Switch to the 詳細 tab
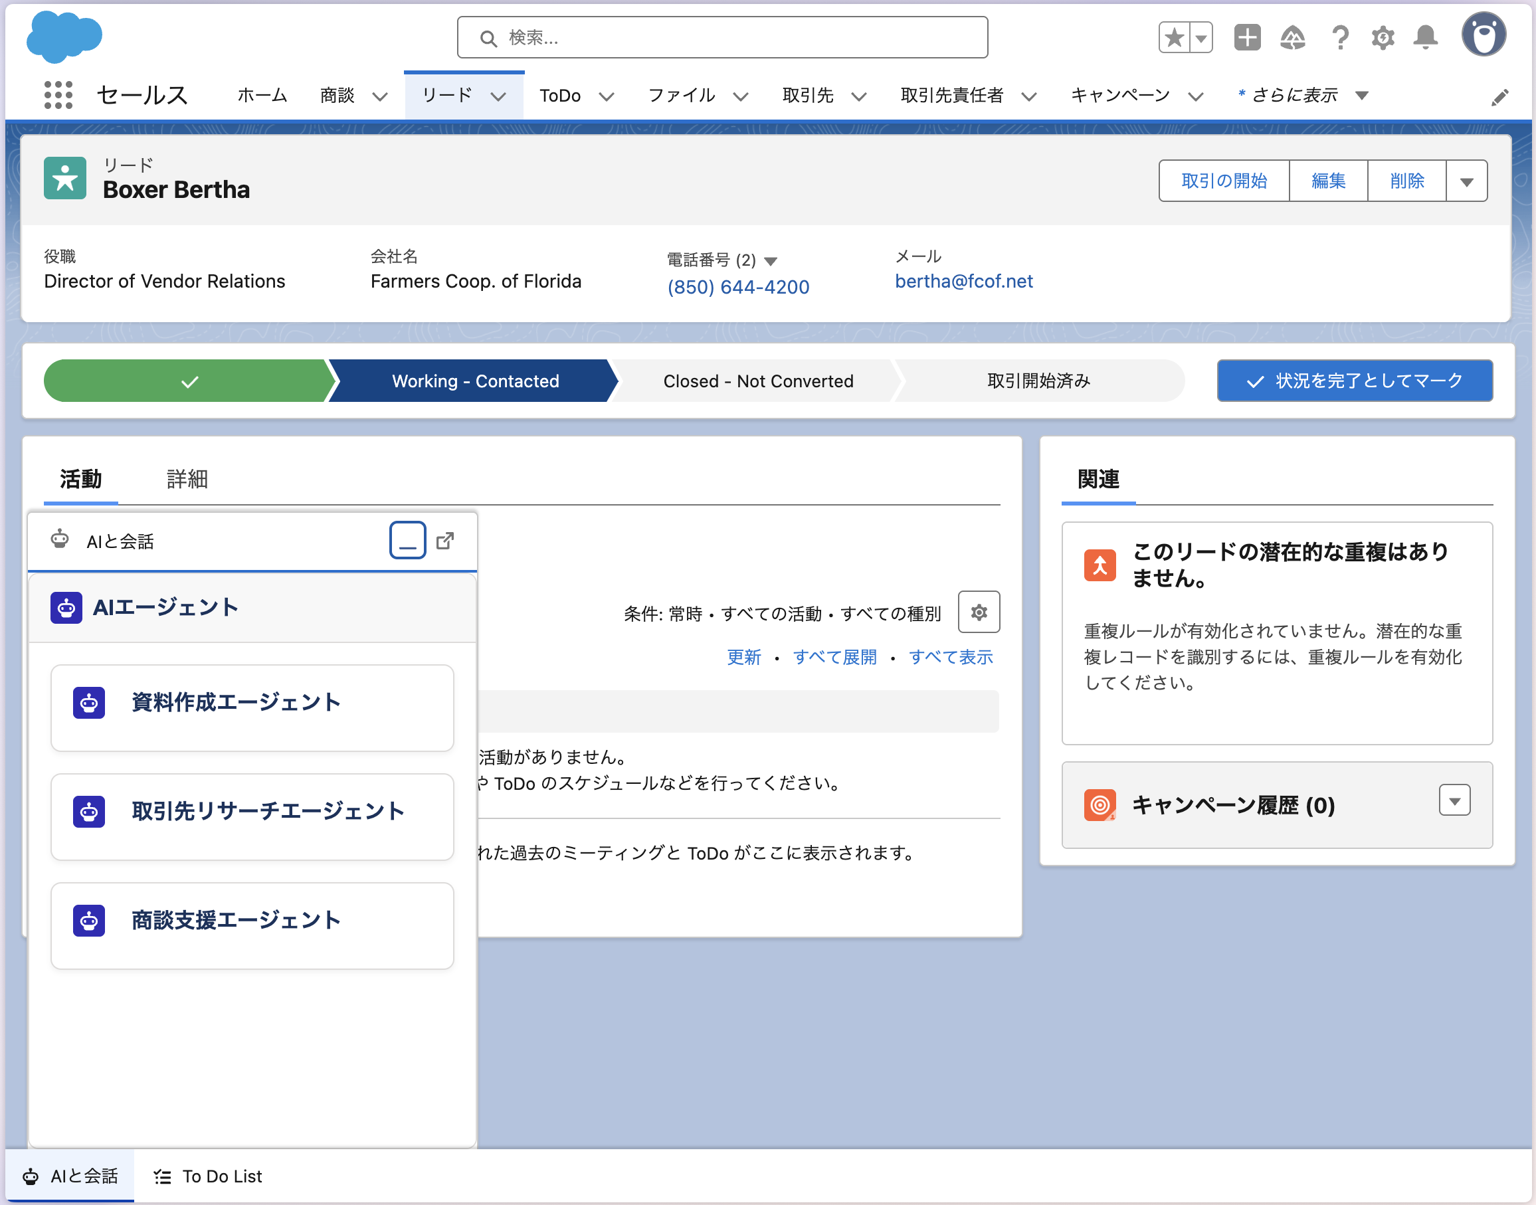 [187, 479]
